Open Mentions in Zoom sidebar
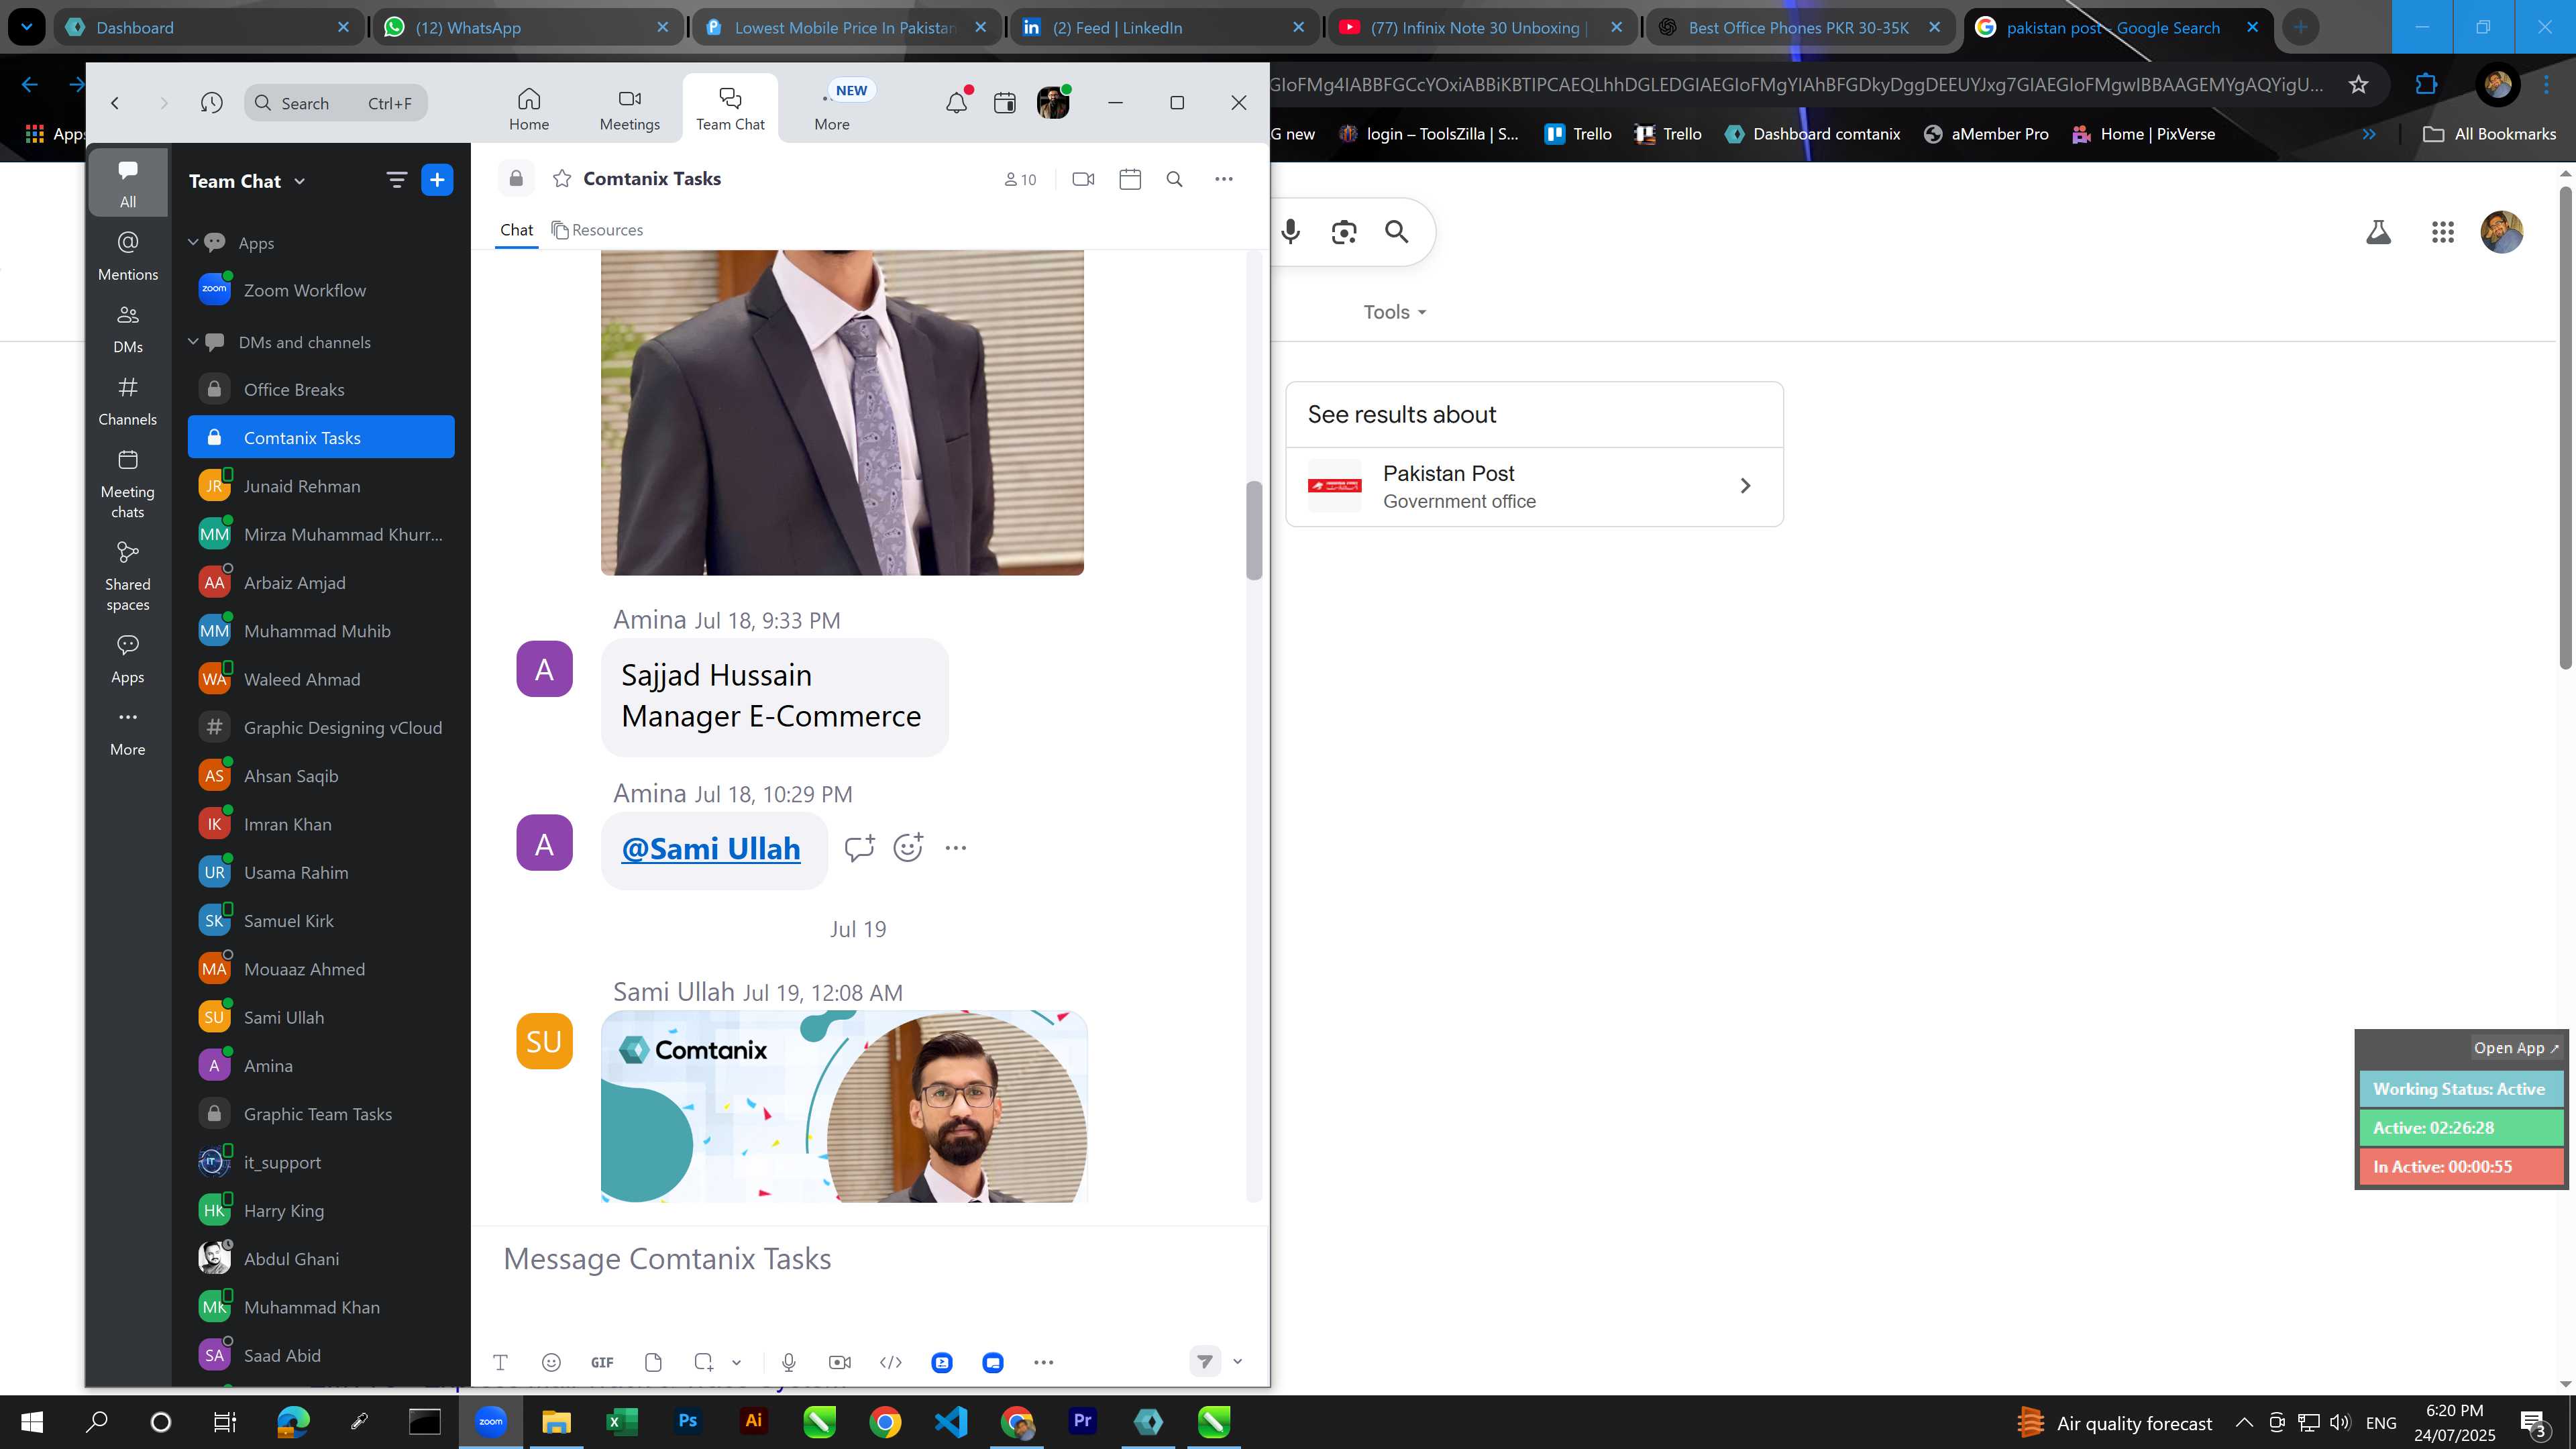Screen dimensions: 2576x1449 (128, 255)
